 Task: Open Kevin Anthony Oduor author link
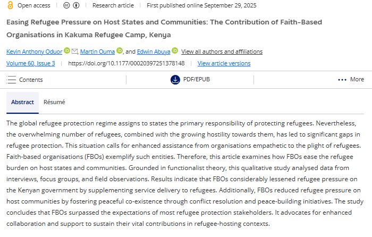(34, 52)
